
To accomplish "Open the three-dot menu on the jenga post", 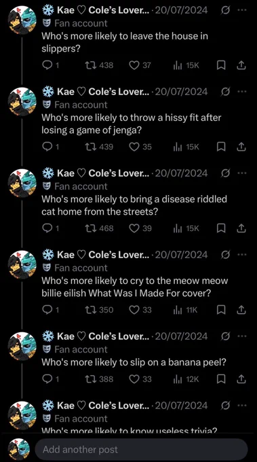I will (241, 91).
